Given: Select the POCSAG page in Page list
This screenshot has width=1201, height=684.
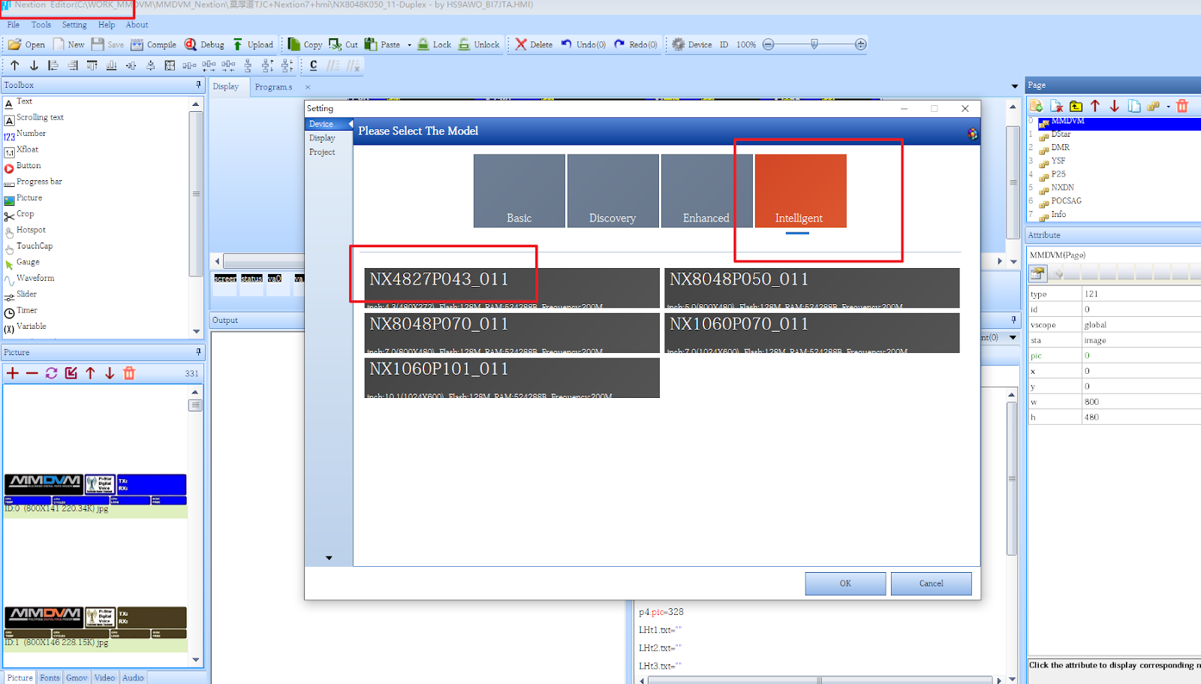Looking at the screenshot, I should [1066, 201].
